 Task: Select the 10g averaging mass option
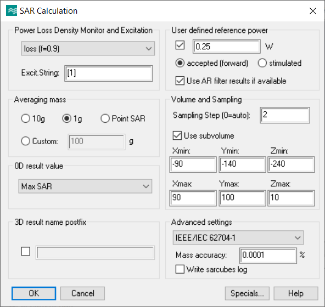tap(25, 118)
